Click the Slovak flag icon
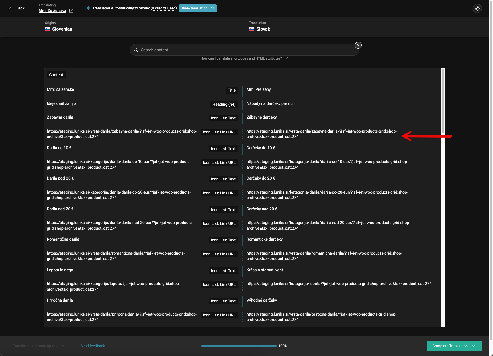This screenshot has height=356, width=493. [252, 29]
